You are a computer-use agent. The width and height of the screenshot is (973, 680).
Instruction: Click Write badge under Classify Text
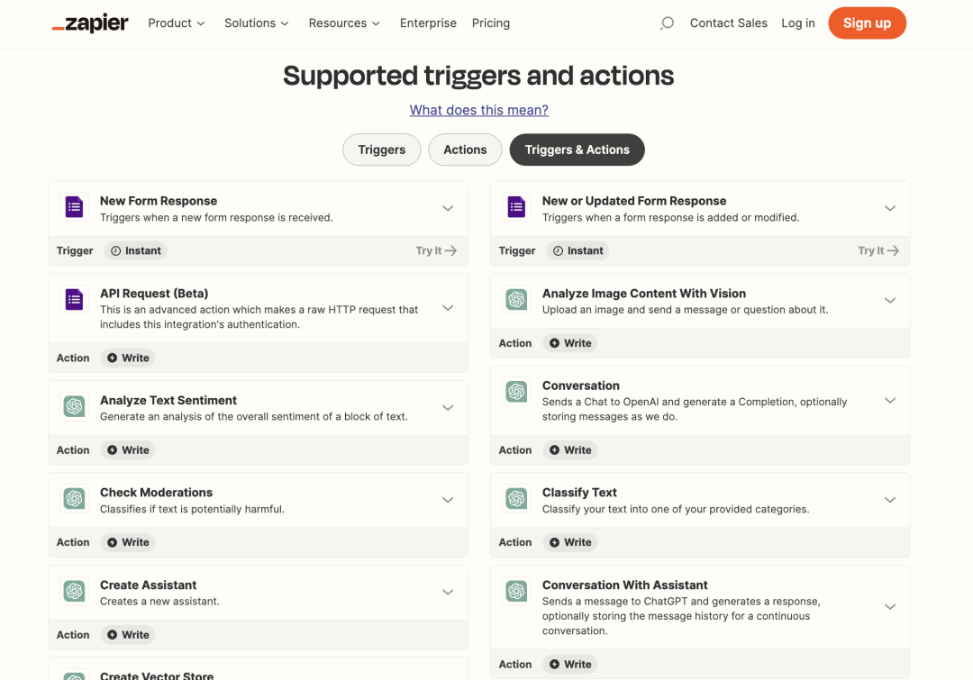570,542
